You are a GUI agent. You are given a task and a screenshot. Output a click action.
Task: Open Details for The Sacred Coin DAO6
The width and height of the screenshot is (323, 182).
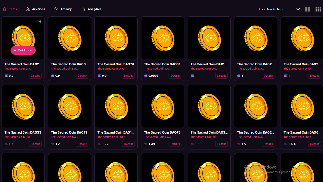point(314,144)
